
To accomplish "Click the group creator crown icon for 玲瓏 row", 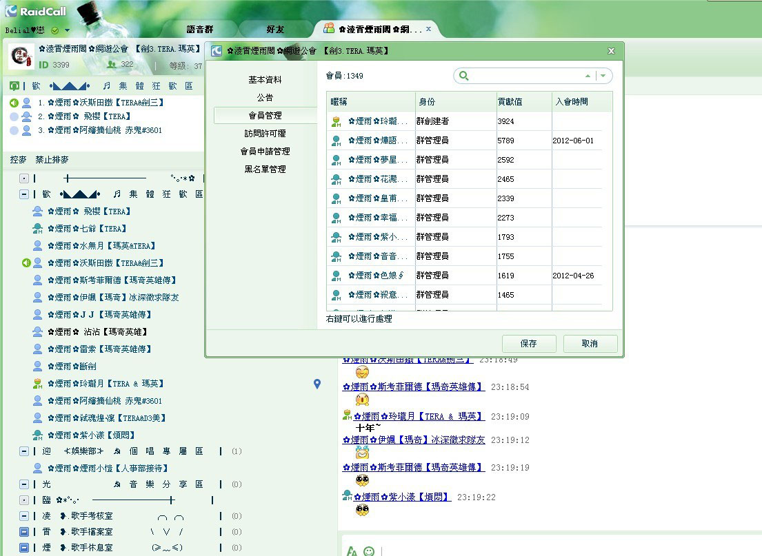I will pyautogui.click(x=337, y=121).
